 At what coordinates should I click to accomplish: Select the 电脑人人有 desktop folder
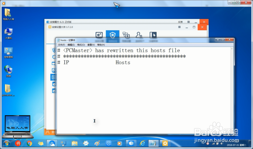pos(8,14)
